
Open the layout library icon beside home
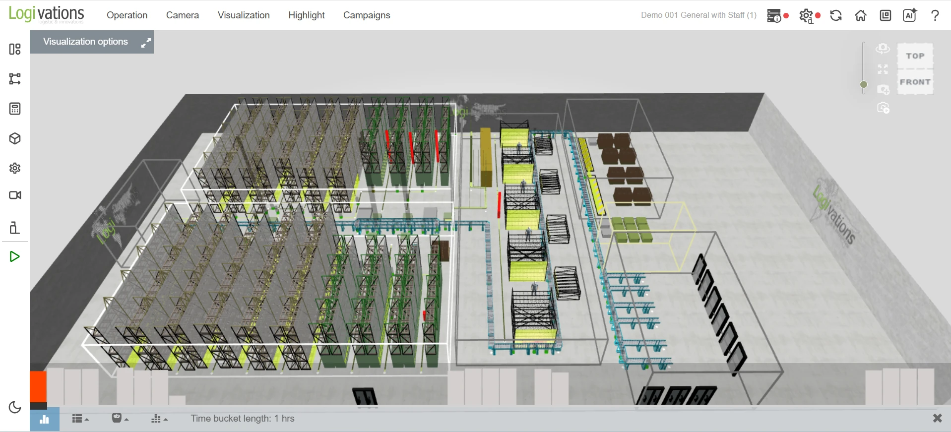[886, 15]
